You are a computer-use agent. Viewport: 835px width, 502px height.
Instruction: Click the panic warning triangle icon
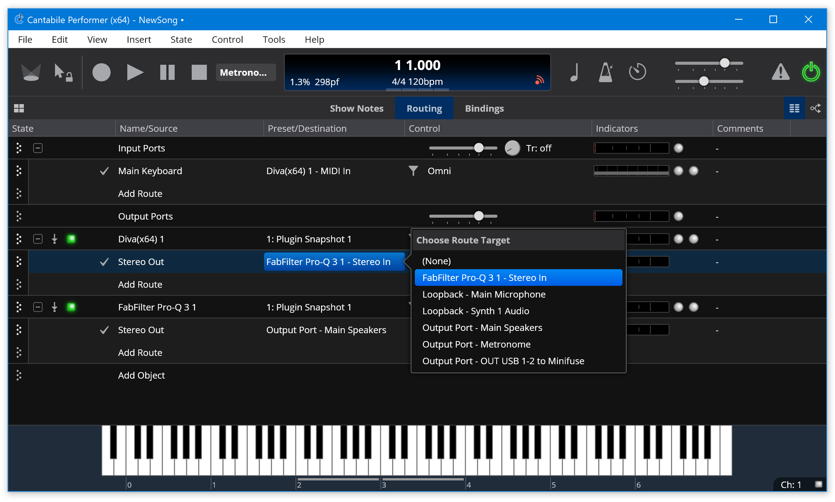[780, 72]
